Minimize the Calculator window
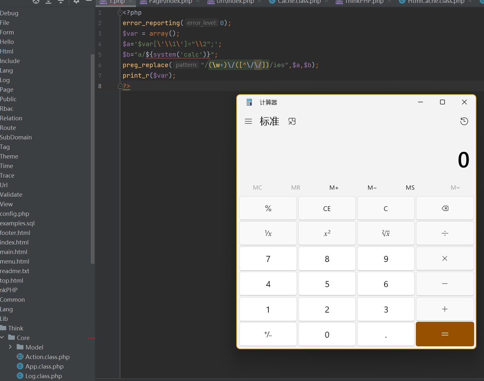Viewport: 484px width, 381px height. point(420,102)
